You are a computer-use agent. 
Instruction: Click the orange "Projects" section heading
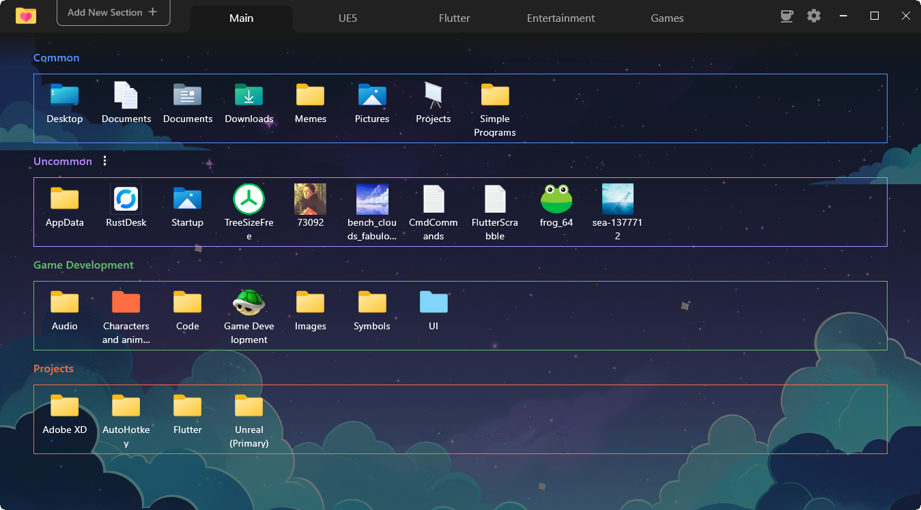(x=53, y=369)
